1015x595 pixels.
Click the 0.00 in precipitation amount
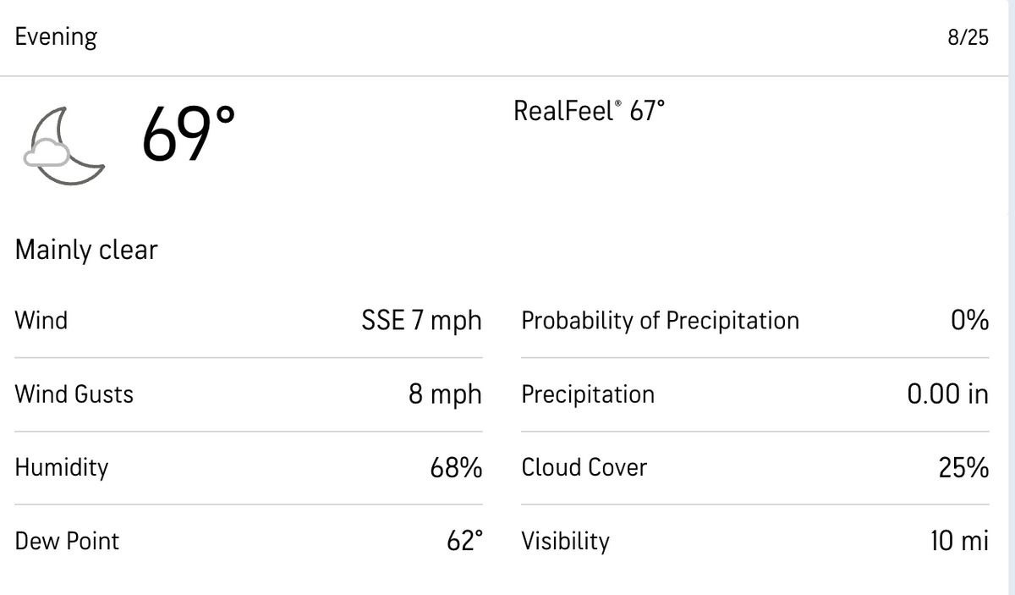(947, 394)
